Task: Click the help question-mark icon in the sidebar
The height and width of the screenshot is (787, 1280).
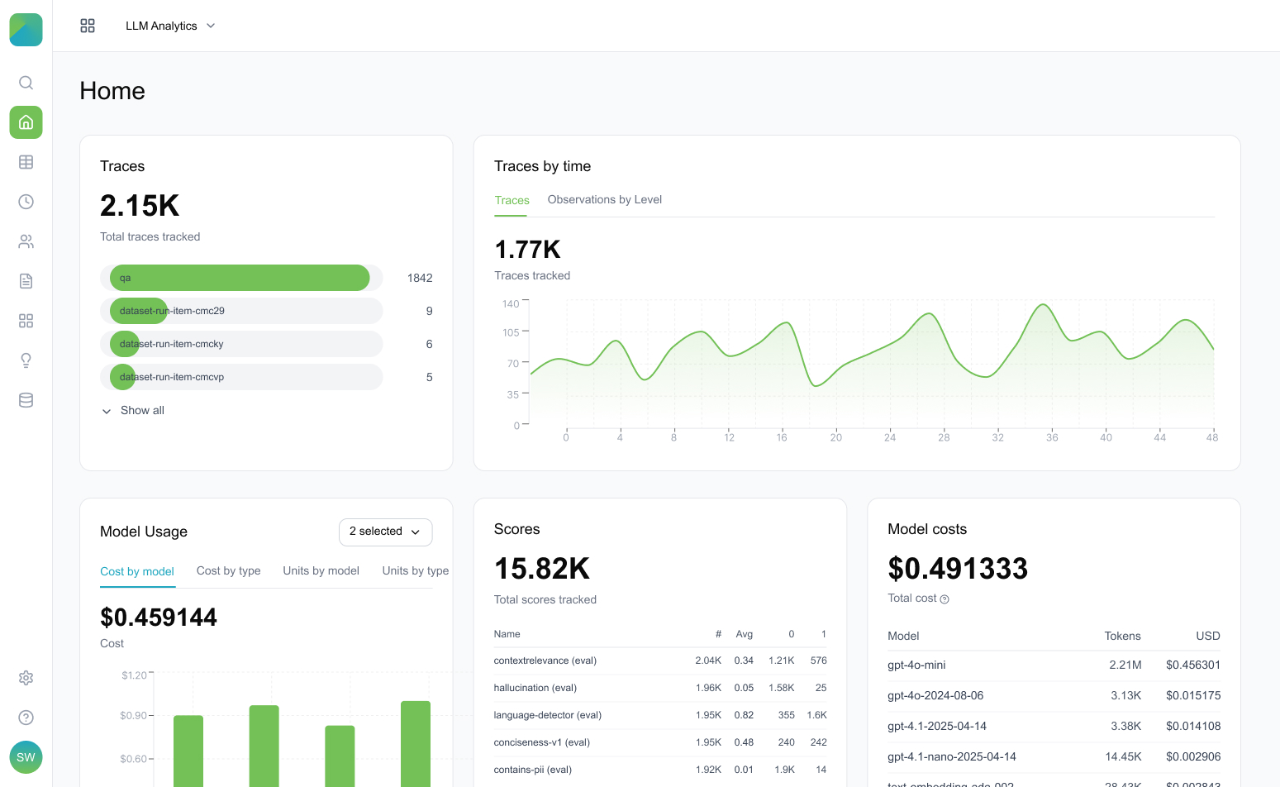Action: click(x=26, y=718)
